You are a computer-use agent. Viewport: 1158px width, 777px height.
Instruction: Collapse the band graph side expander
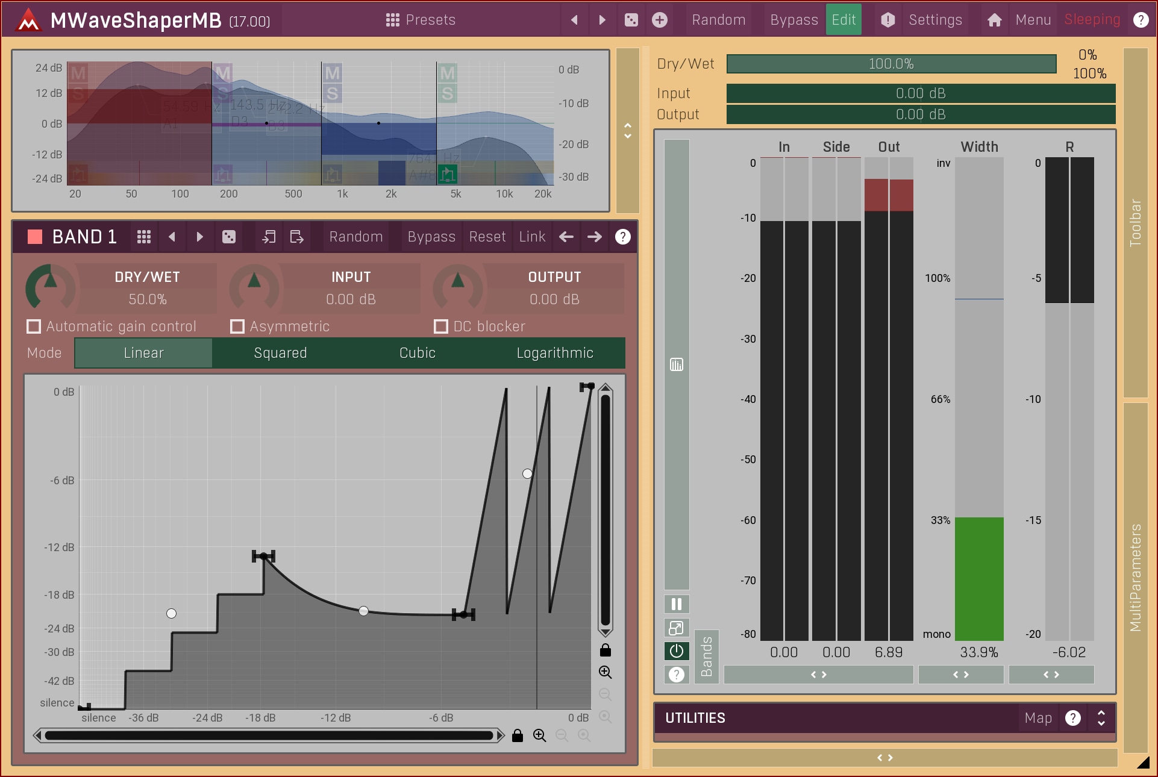pos(627,131)
